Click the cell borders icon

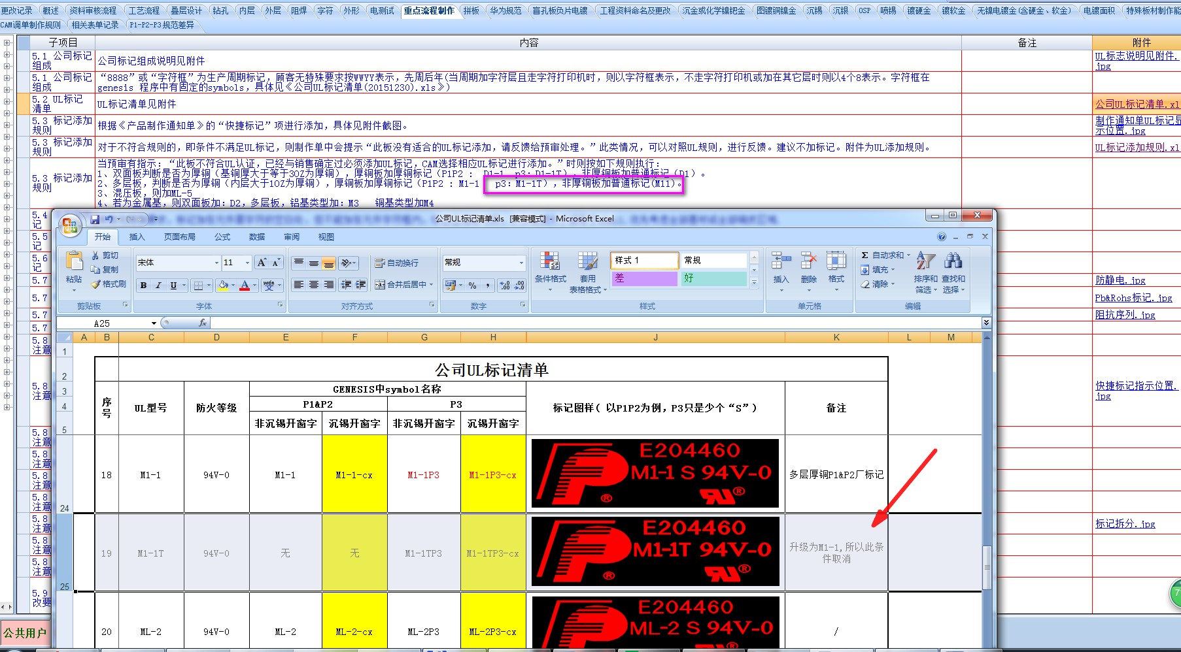pos(199,285)
